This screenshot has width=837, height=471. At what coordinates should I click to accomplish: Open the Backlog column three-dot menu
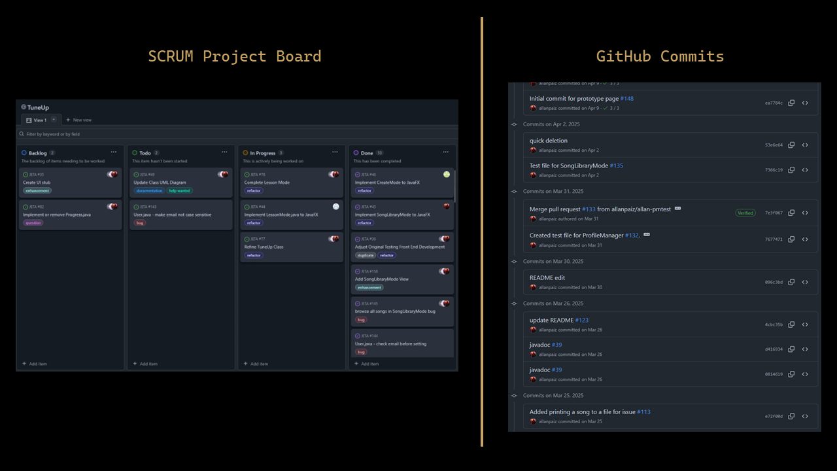click(x=114, y=152)
